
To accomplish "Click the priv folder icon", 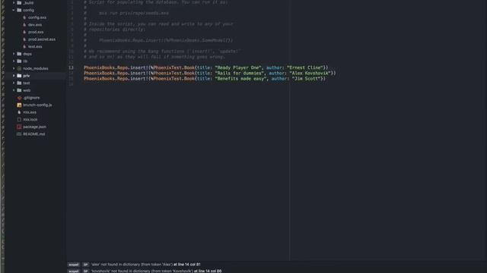I will click(19, 76).
